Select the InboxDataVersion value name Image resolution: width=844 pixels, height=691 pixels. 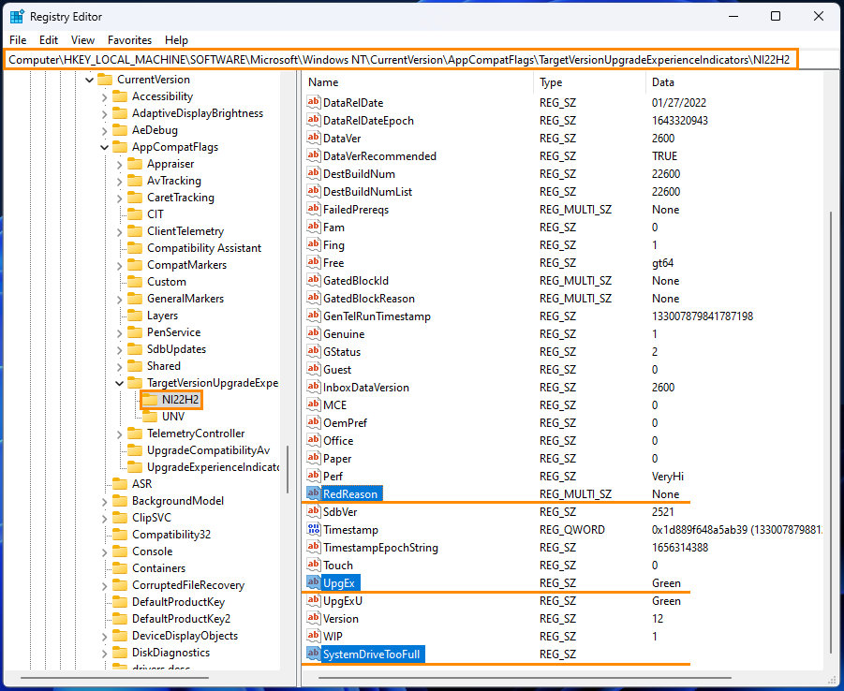coord(366,388)
